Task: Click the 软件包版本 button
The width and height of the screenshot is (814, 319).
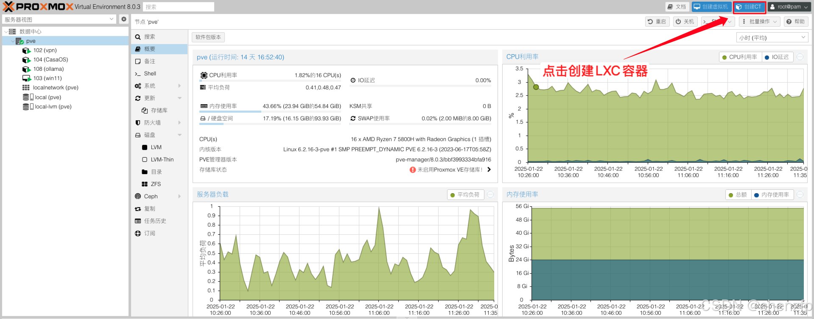Action: point(208,37)
